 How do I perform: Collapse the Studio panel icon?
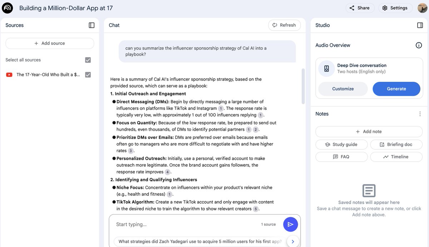pyautogui.click(x=420, y=25)
